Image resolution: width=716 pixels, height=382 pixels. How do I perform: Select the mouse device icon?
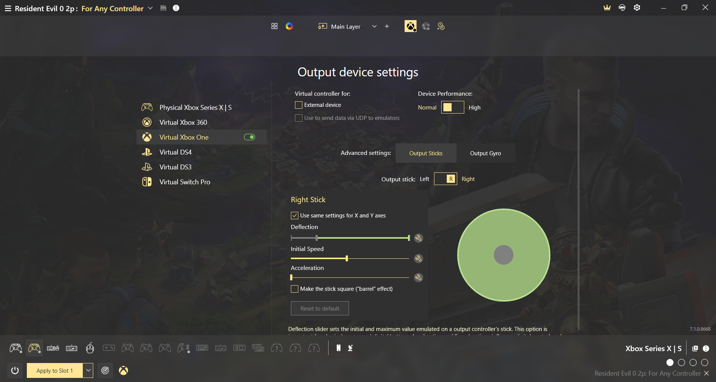90,348
